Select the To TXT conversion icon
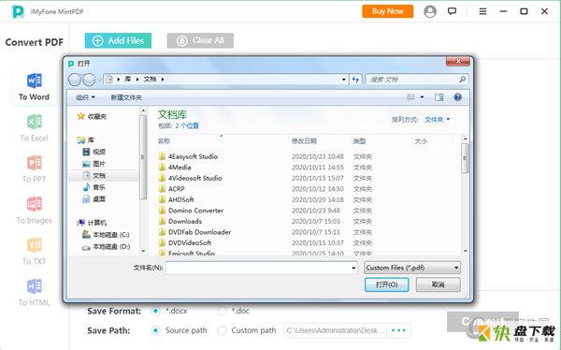The image size is (561, 350). coord(35,245)
